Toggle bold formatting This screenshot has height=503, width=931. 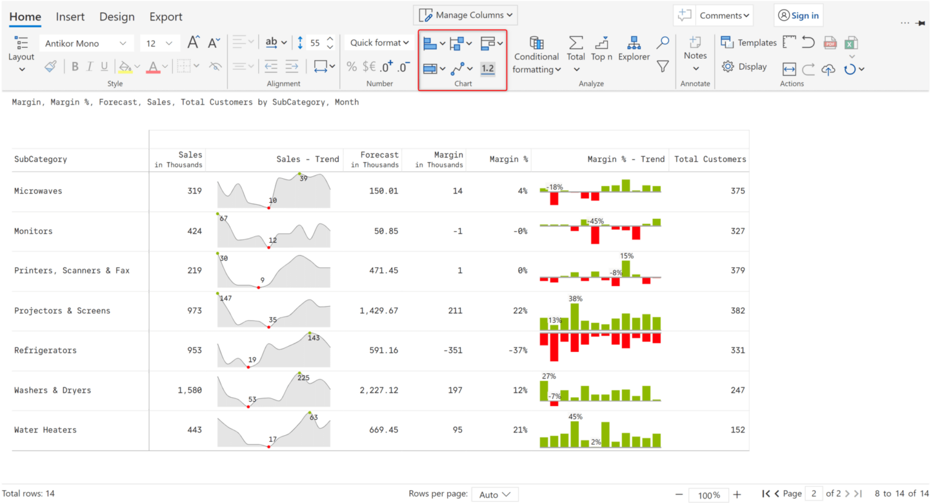coord(75,67)
